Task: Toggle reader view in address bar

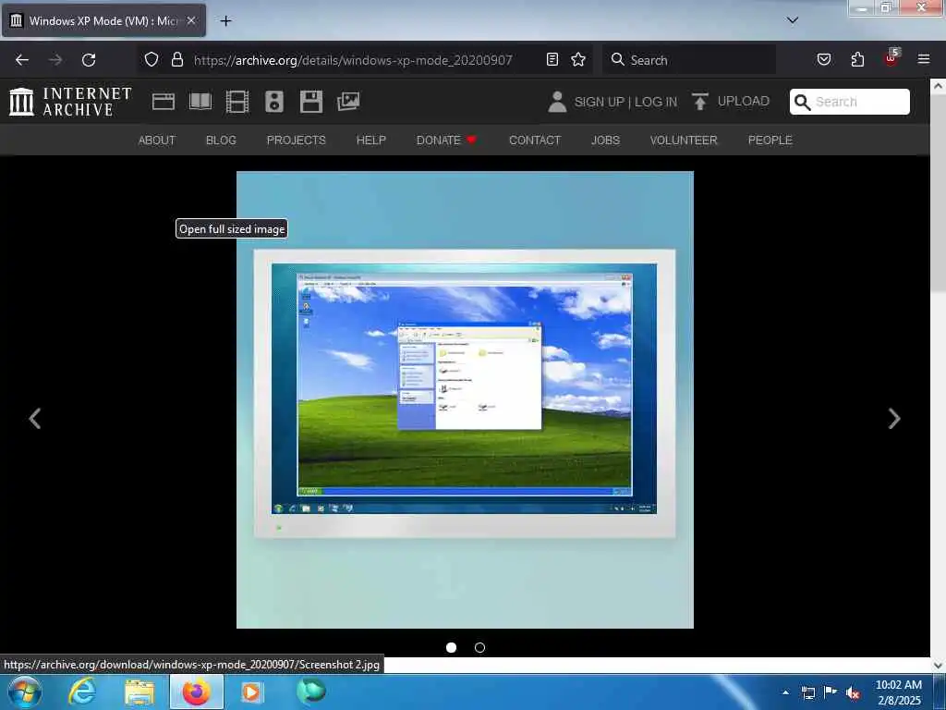Action: pos(552,60)
